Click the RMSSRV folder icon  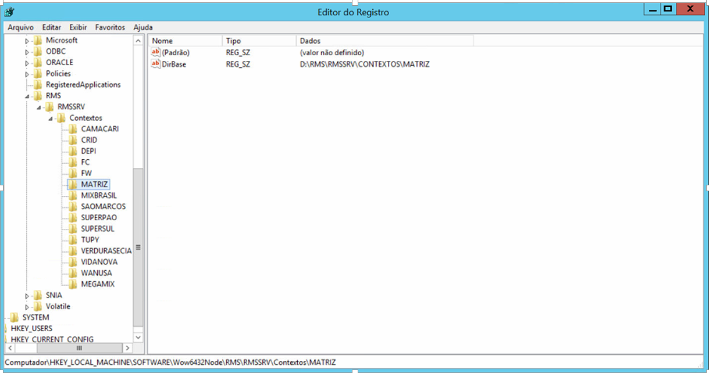coord(49,106)
